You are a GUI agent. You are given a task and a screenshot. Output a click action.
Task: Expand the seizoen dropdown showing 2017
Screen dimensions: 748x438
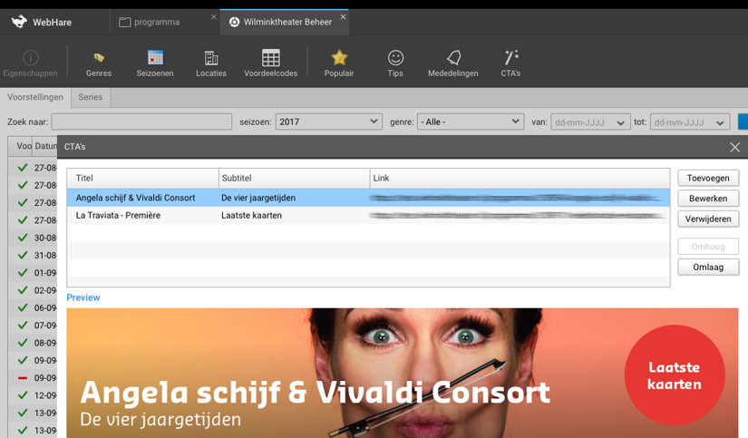pos(328,122)
